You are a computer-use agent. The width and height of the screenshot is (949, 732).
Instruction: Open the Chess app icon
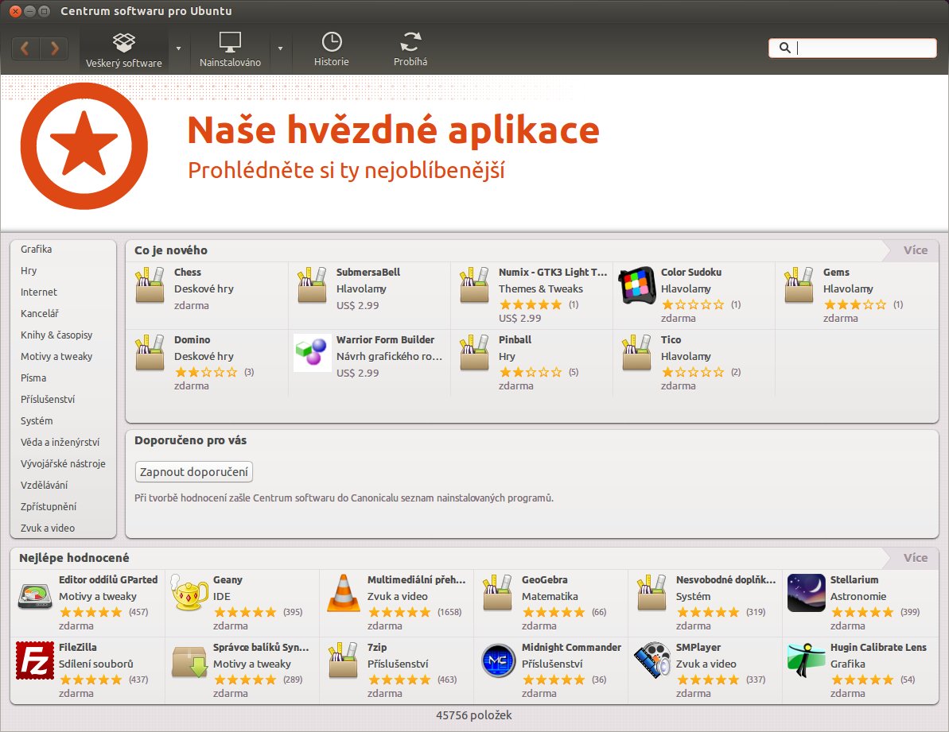pos(150,285)
